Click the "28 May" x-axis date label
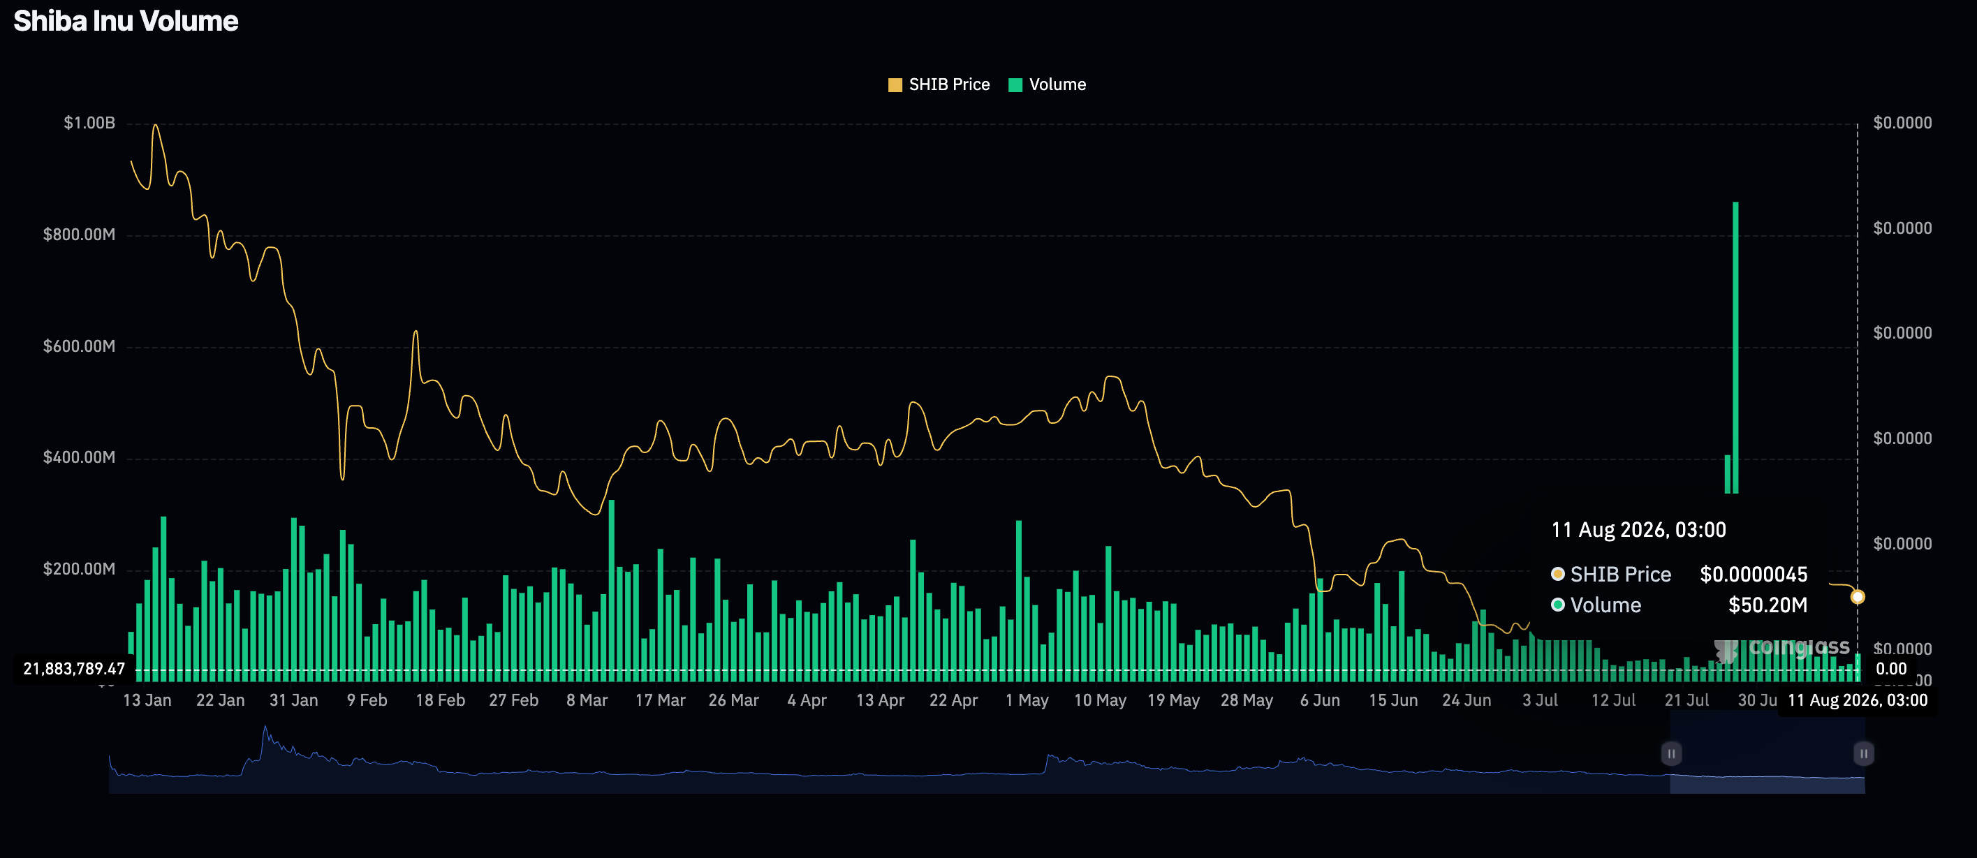The image size is (1977, 858). pyautogui.click(x=1247, y=700)
